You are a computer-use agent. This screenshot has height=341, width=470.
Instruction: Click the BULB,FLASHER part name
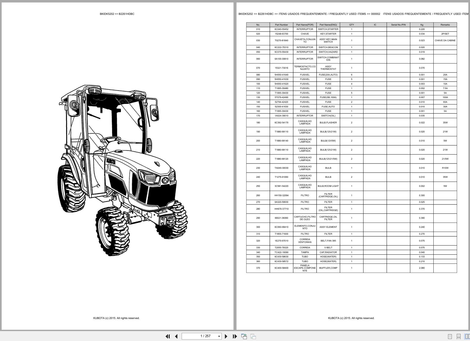[328, 123]
